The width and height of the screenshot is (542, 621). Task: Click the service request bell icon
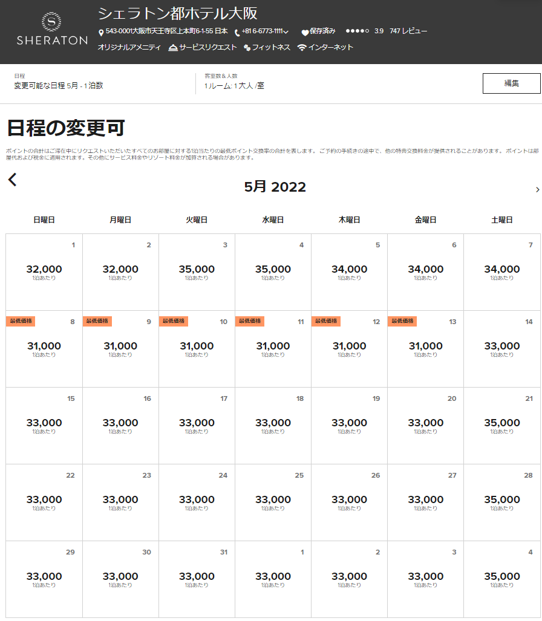pyautogui.click(x=173, y=48)
